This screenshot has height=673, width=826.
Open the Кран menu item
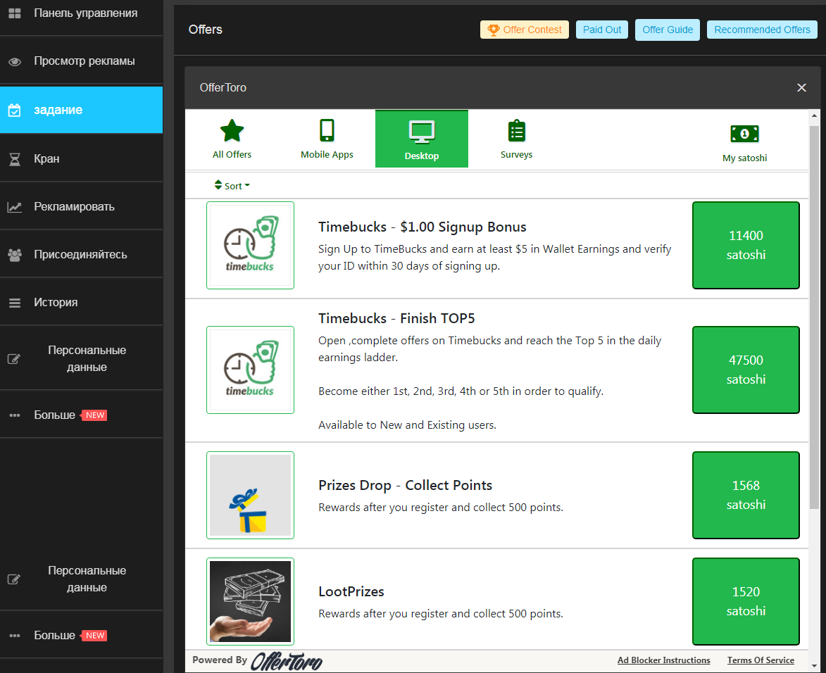[81, 158]
